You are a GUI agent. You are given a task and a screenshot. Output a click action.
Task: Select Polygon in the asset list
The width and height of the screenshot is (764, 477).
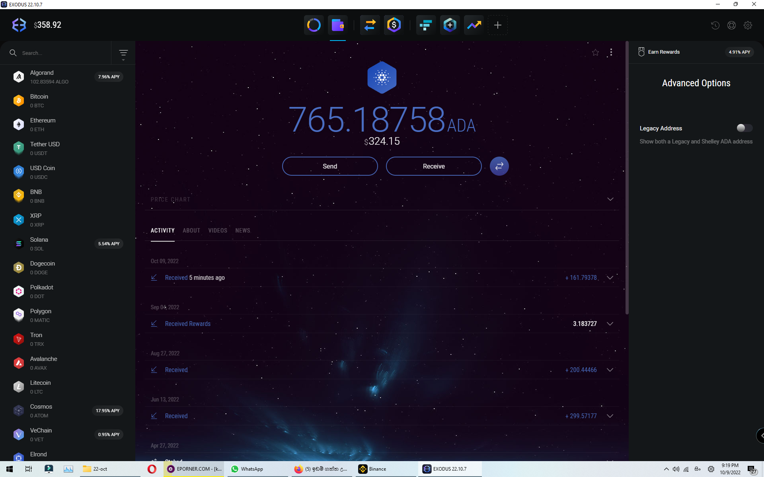click(68, 315)
